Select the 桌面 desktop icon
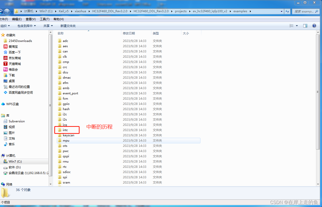322x207 pixels. [x=6, y=81]
